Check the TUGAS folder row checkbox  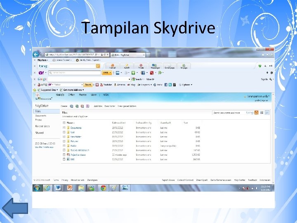[x=64, y=150]
